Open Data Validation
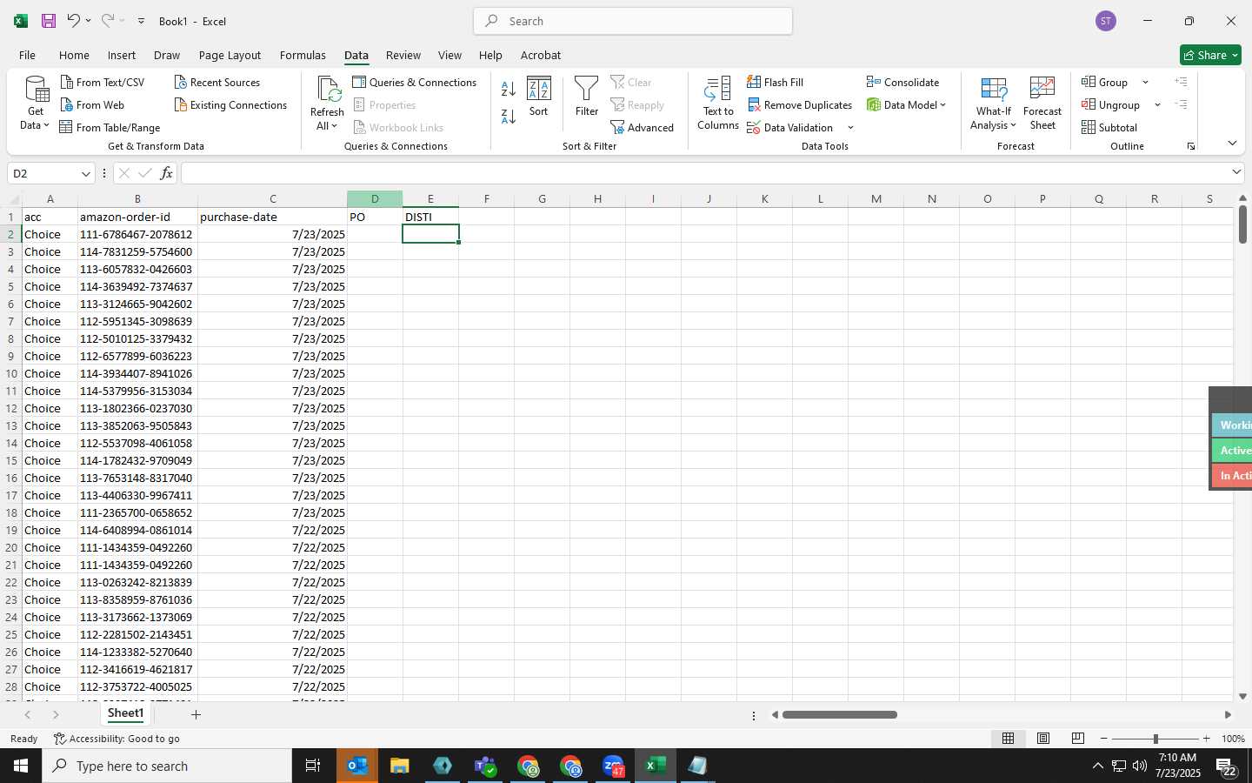This screenshot has height=783, width=1252. (790, 128)
